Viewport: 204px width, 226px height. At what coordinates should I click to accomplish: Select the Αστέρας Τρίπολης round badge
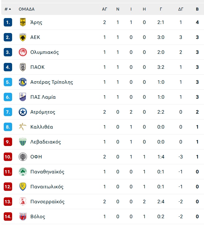click(x=23, y=82)
